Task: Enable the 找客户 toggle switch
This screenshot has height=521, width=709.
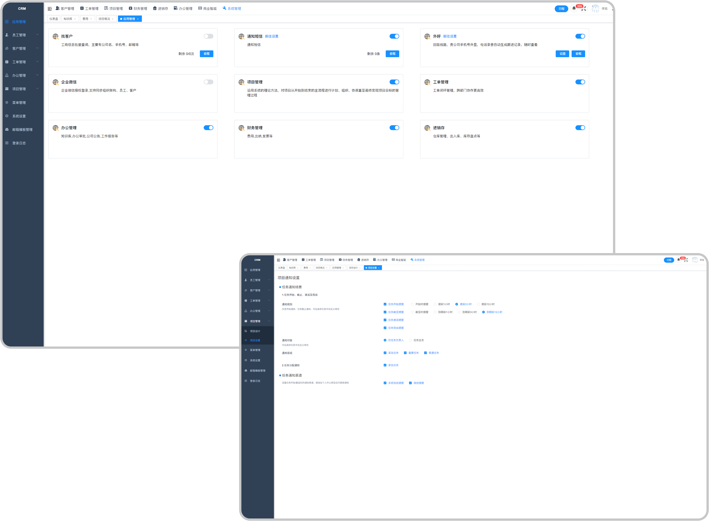Action: tap(208, 36)
